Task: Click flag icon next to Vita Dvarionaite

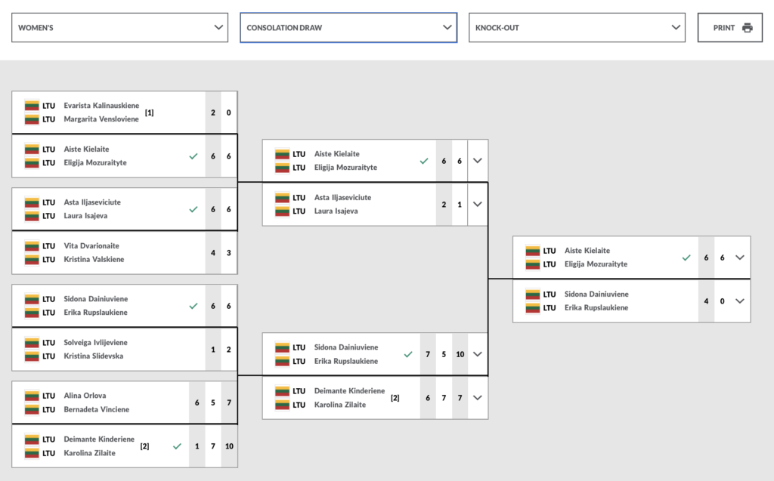Action: coord(32,246)
